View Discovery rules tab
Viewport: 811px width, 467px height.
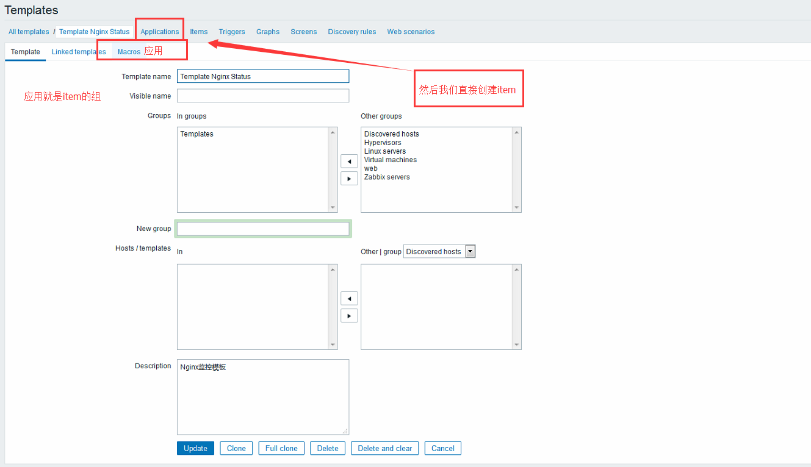tap(352, 32)
